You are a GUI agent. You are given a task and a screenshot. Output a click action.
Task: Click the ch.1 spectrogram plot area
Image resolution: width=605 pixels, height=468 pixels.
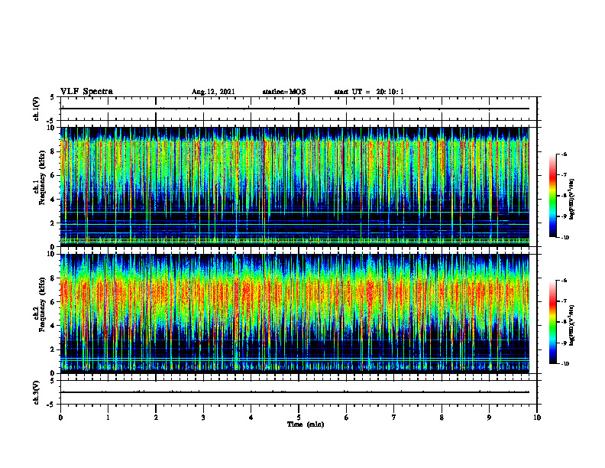pos(295,187)
